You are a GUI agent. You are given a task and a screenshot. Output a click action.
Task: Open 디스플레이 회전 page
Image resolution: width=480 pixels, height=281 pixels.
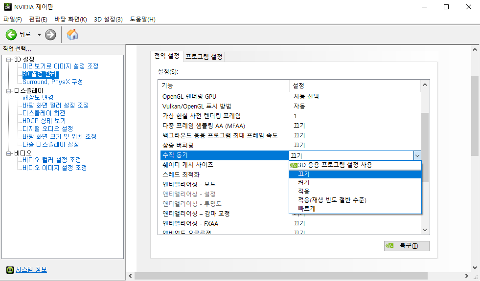pyautogui.click(x=44, y=113)
